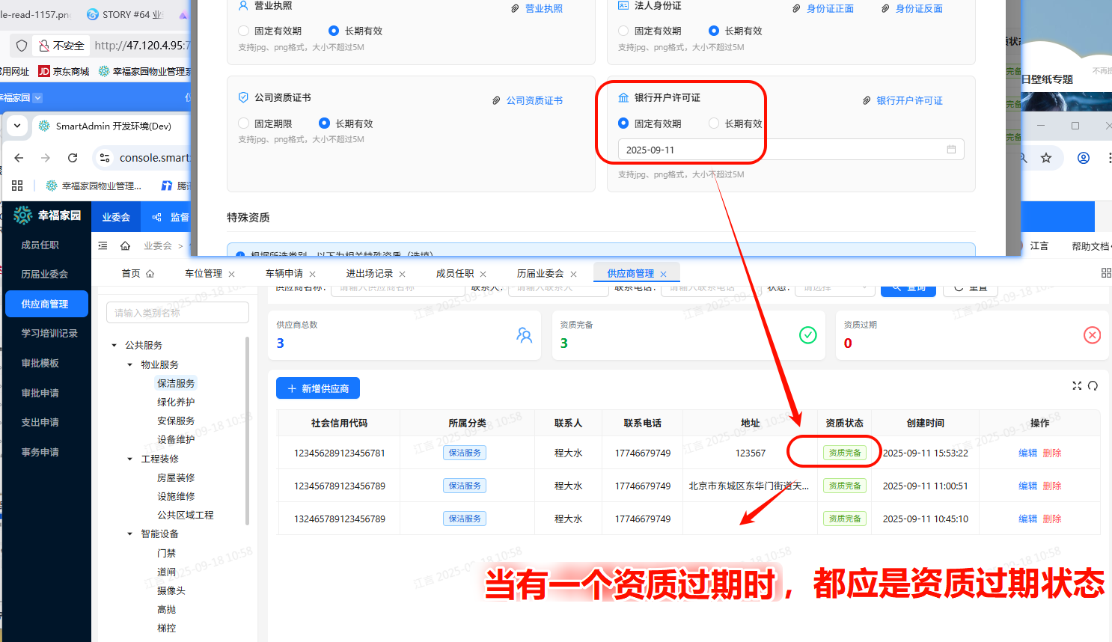Collapse the 公共服务 tree node
The image size is (1112, 642).
click(114, 346)
